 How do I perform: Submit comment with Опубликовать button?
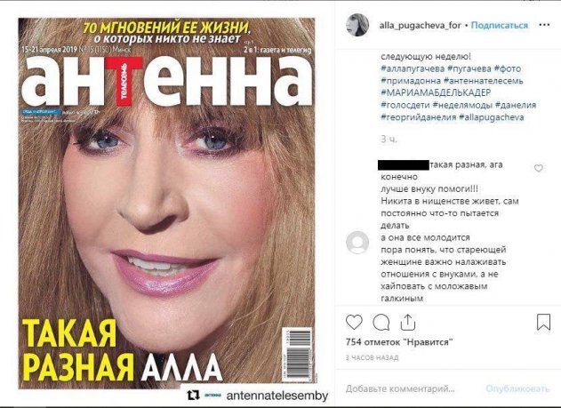coord(517,388)
